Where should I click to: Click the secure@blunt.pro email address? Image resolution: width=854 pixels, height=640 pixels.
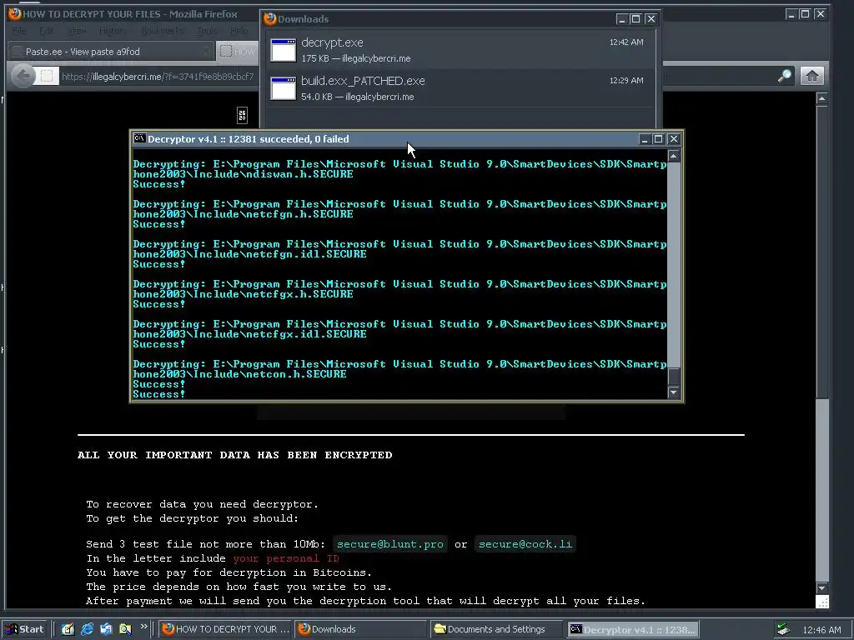390,544
